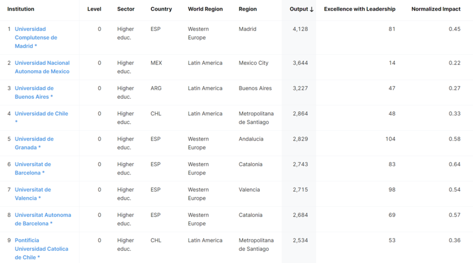Open Universidad Nacional Autonoma de Mexico link
Screen dimensions: 473x263
coord(42,67)
